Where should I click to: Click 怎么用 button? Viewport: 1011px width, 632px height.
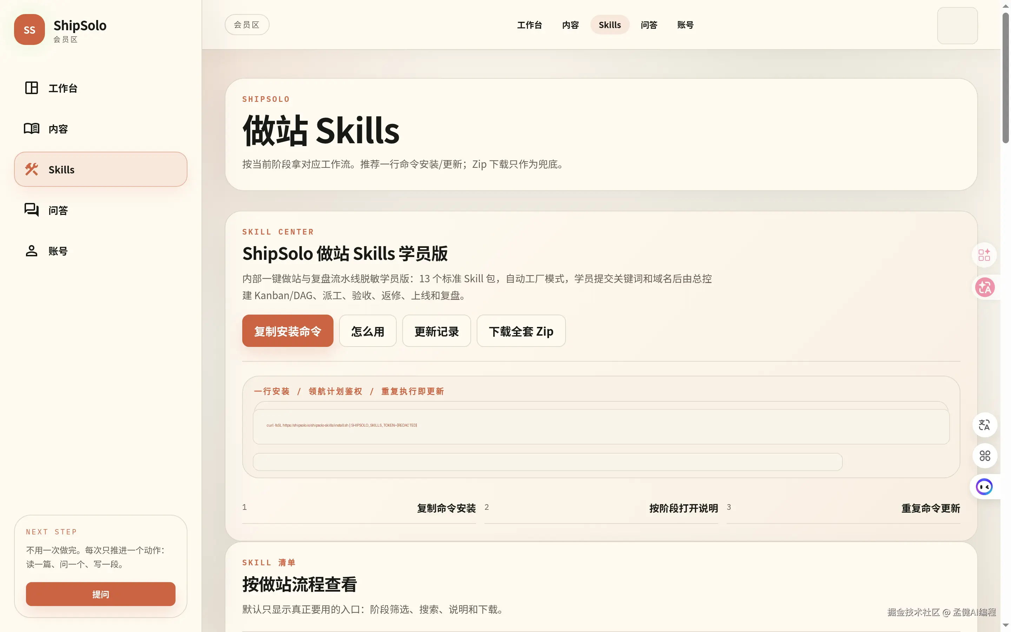click(x=368, y=331)
